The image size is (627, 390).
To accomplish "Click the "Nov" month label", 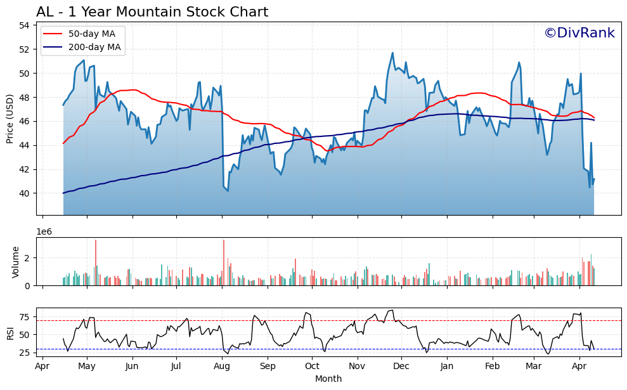I will [357, 367].
